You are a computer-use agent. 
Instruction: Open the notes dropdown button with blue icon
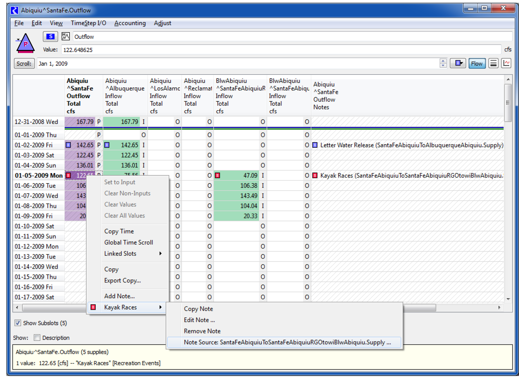point(458,63)
